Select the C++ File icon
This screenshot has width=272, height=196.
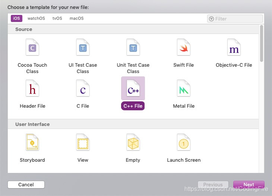tap(133, 88)
